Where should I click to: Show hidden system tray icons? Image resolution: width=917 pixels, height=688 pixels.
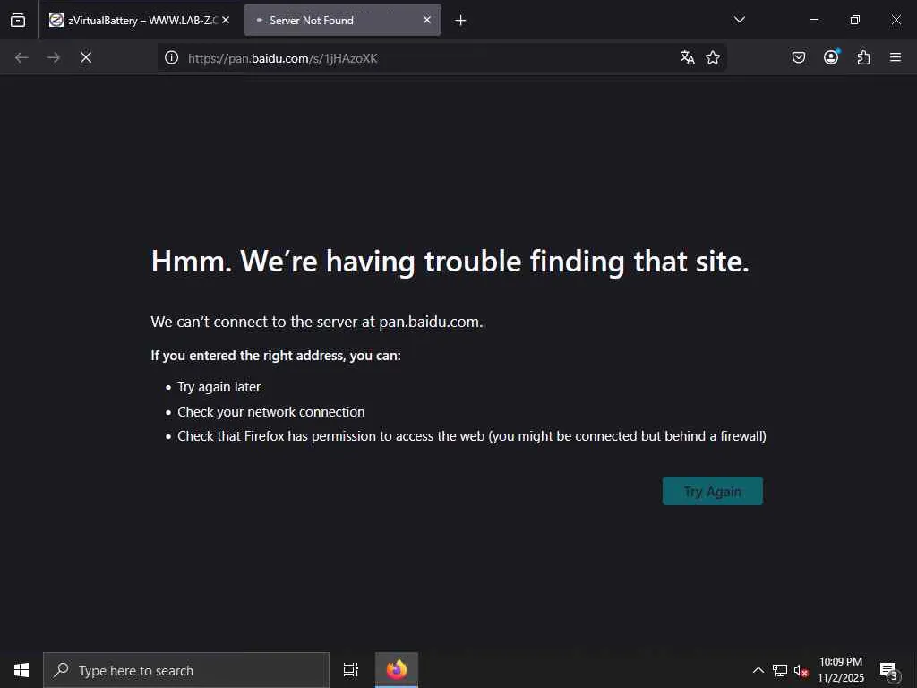click(758, 670)
